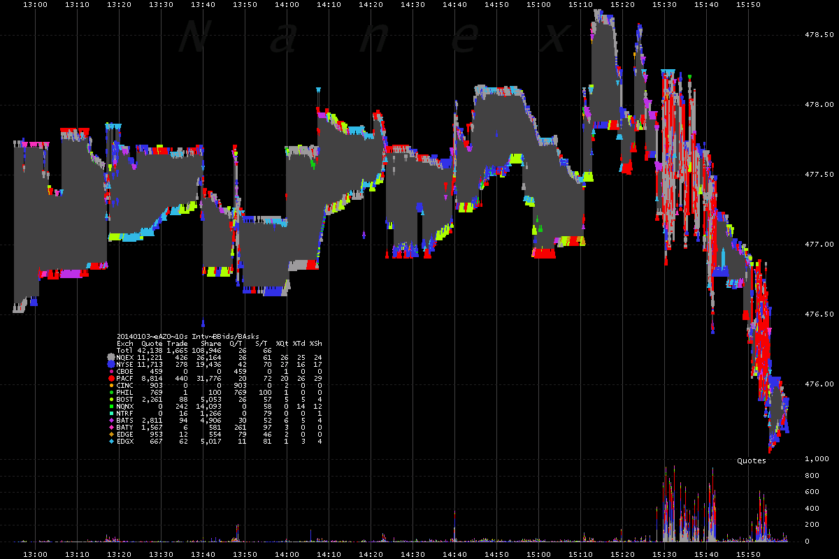Screen dimensions: 839x559
Task: Click NQEX quote value 11,221
Action: [x=150, y=357]
